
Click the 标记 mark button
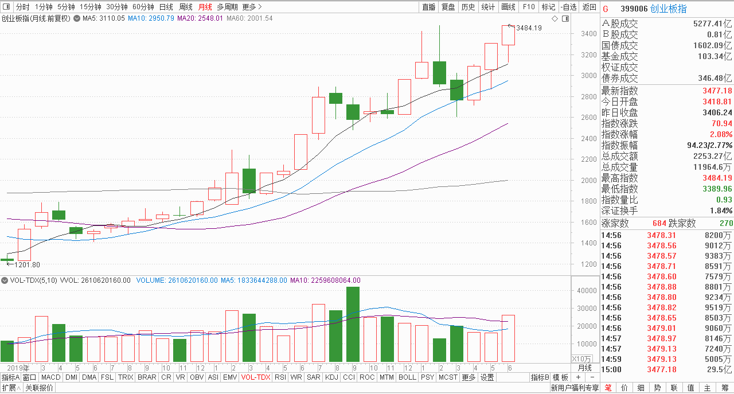point(549,7)
